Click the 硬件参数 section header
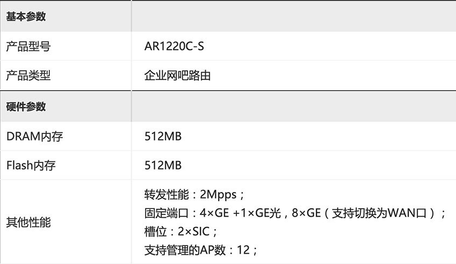The height and width of the screenshot is (264, 456). pos(26,106)
